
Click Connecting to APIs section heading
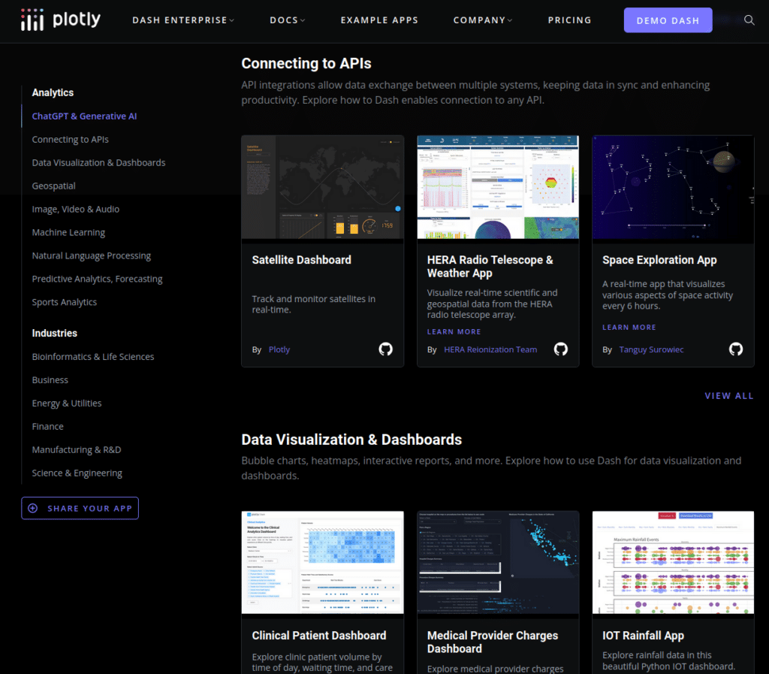click(x=306, y=63)
